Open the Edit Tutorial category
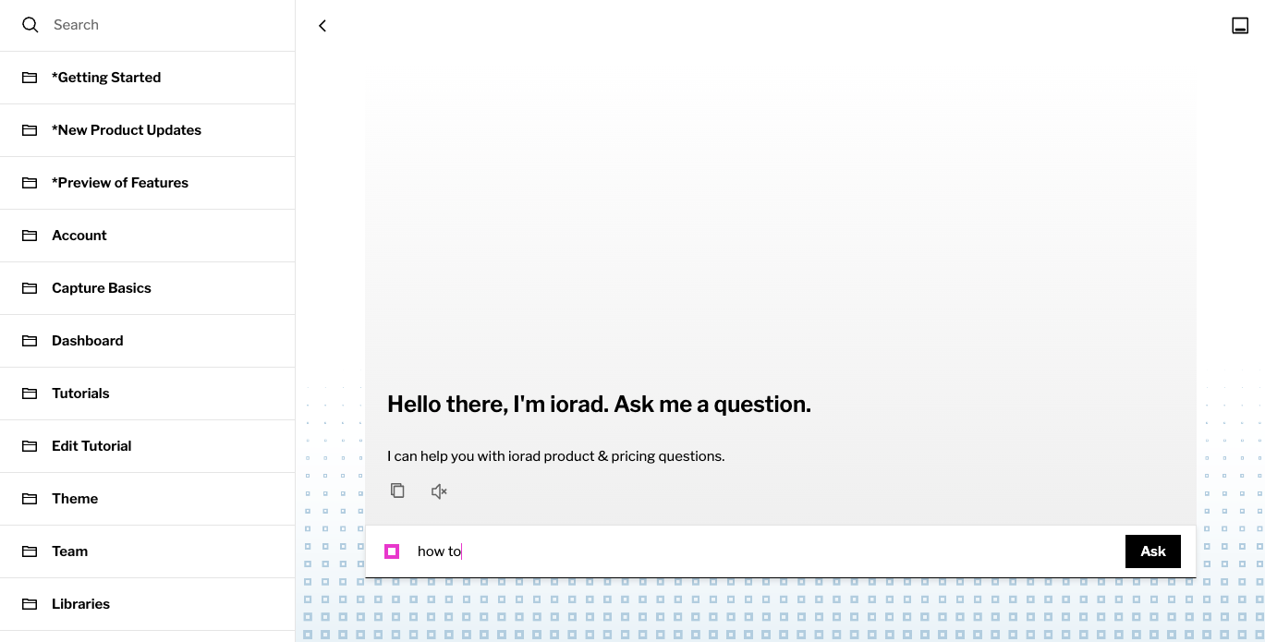 (148, 446)
